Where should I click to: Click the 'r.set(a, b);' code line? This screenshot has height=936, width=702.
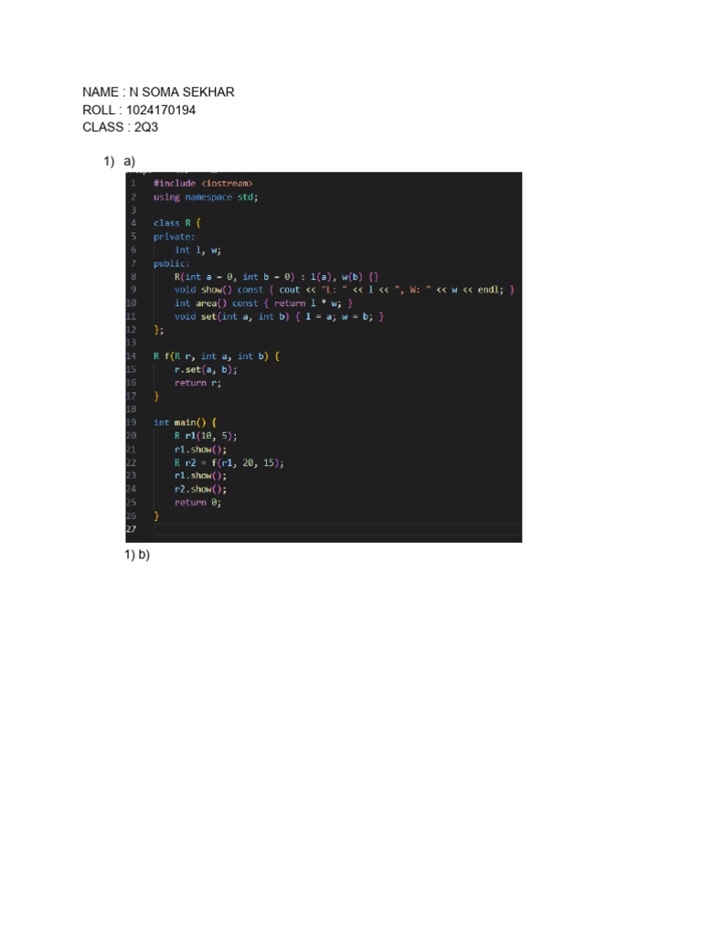click(x=206, y=369)
